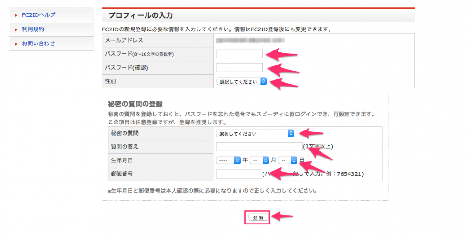The width and height of the screenshot is (468, 238).
Task: Open the 性別 dropdown
Action: pos(241,81)
